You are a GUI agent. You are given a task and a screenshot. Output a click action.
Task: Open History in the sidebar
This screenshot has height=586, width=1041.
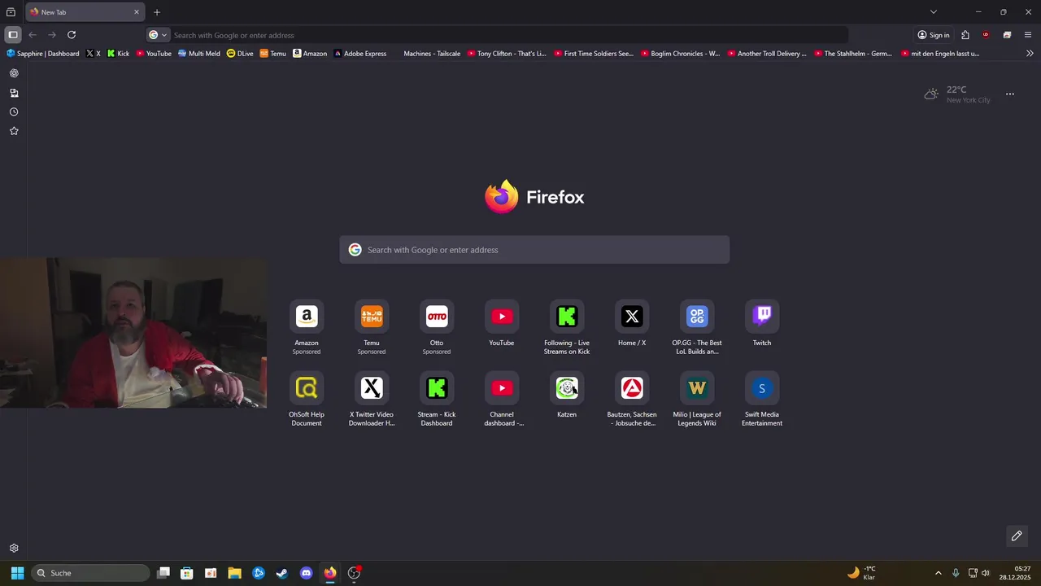pyautogui.click(x=14, y=112)
